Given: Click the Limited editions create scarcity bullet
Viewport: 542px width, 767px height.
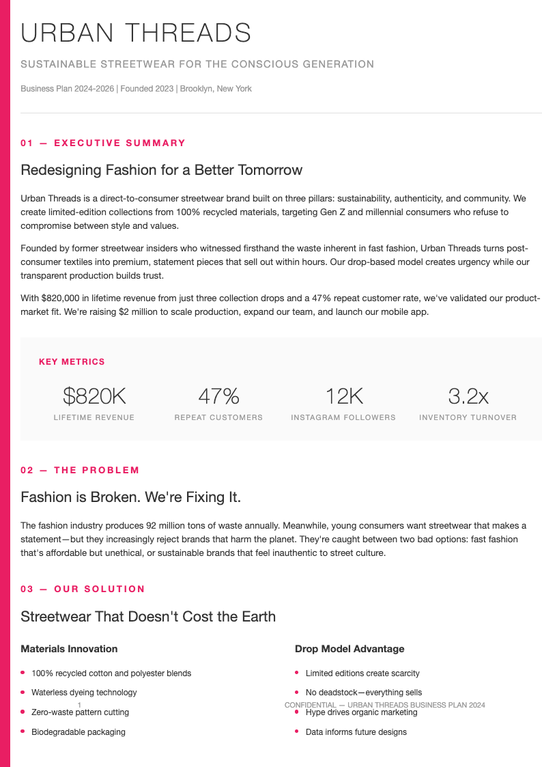Looking at the screenshot, I should [362, 673].
